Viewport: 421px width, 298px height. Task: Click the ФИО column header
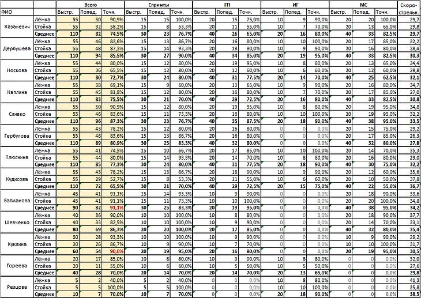tap(17, 12)
